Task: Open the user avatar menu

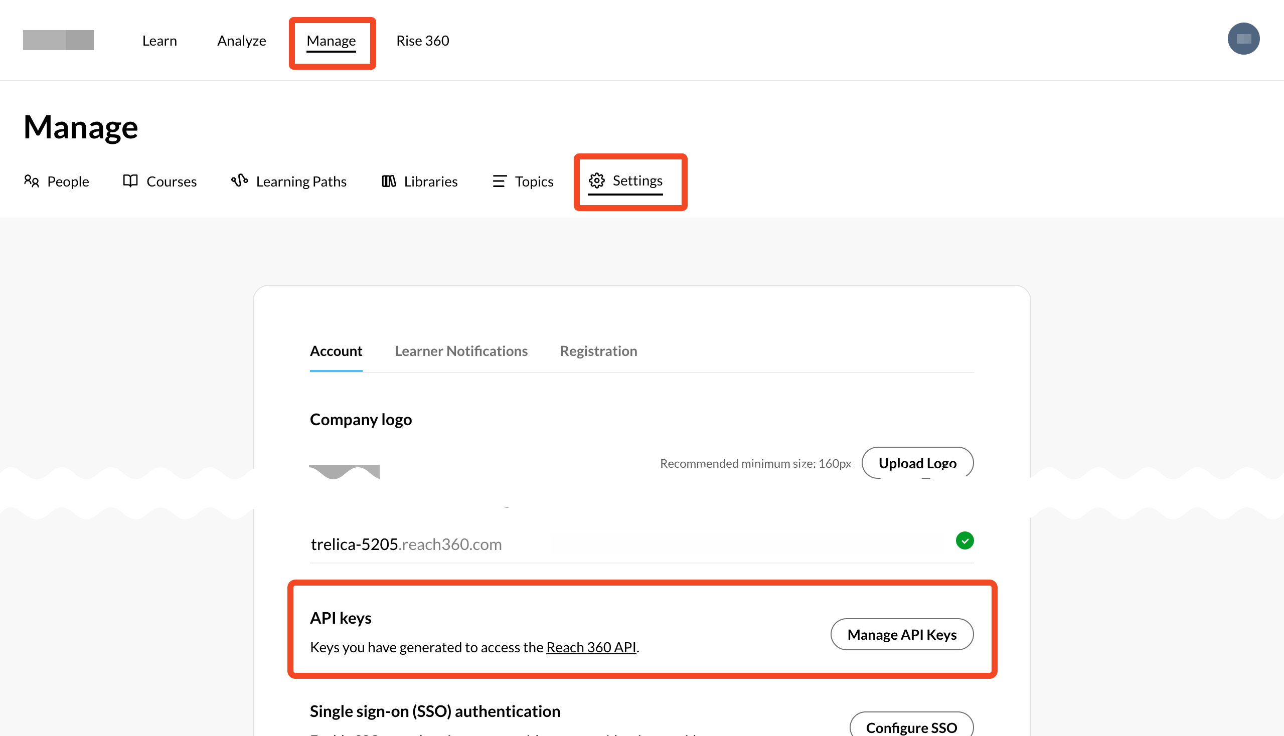Action: click(x=1243, y=39)
